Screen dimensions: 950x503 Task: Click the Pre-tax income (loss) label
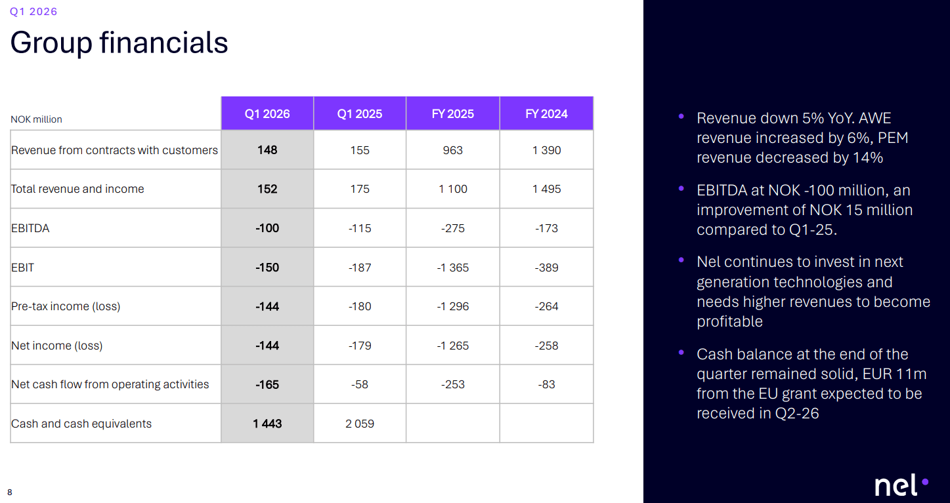pyautogui.click(x=66, y=306)
